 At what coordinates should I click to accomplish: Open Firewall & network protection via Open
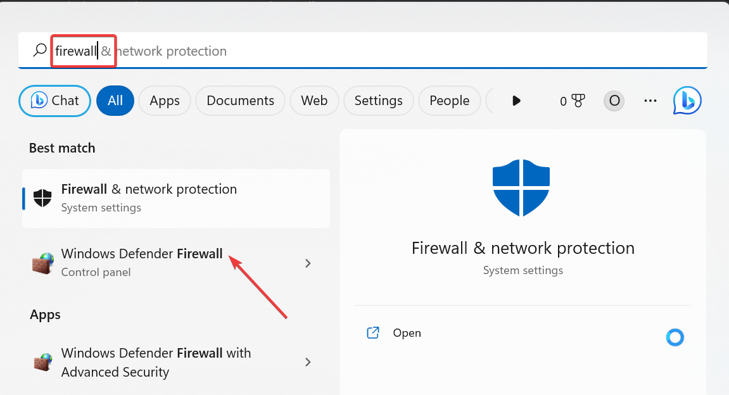pyautogui.click(x=407, y=333)
